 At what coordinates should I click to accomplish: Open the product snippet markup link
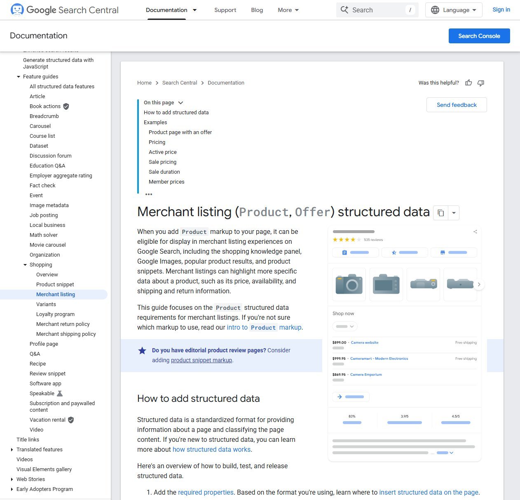point(202,361)
